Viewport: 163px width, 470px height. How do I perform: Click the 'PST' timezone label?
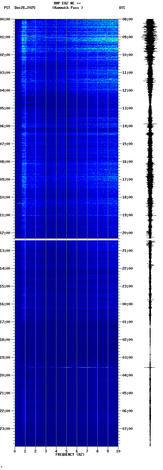coord(7,8)
